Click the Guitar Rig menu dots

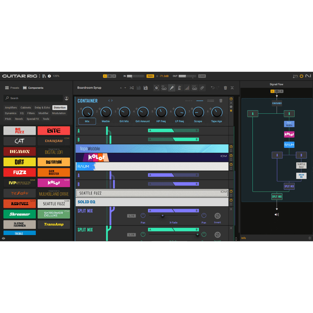coord(39,76)
